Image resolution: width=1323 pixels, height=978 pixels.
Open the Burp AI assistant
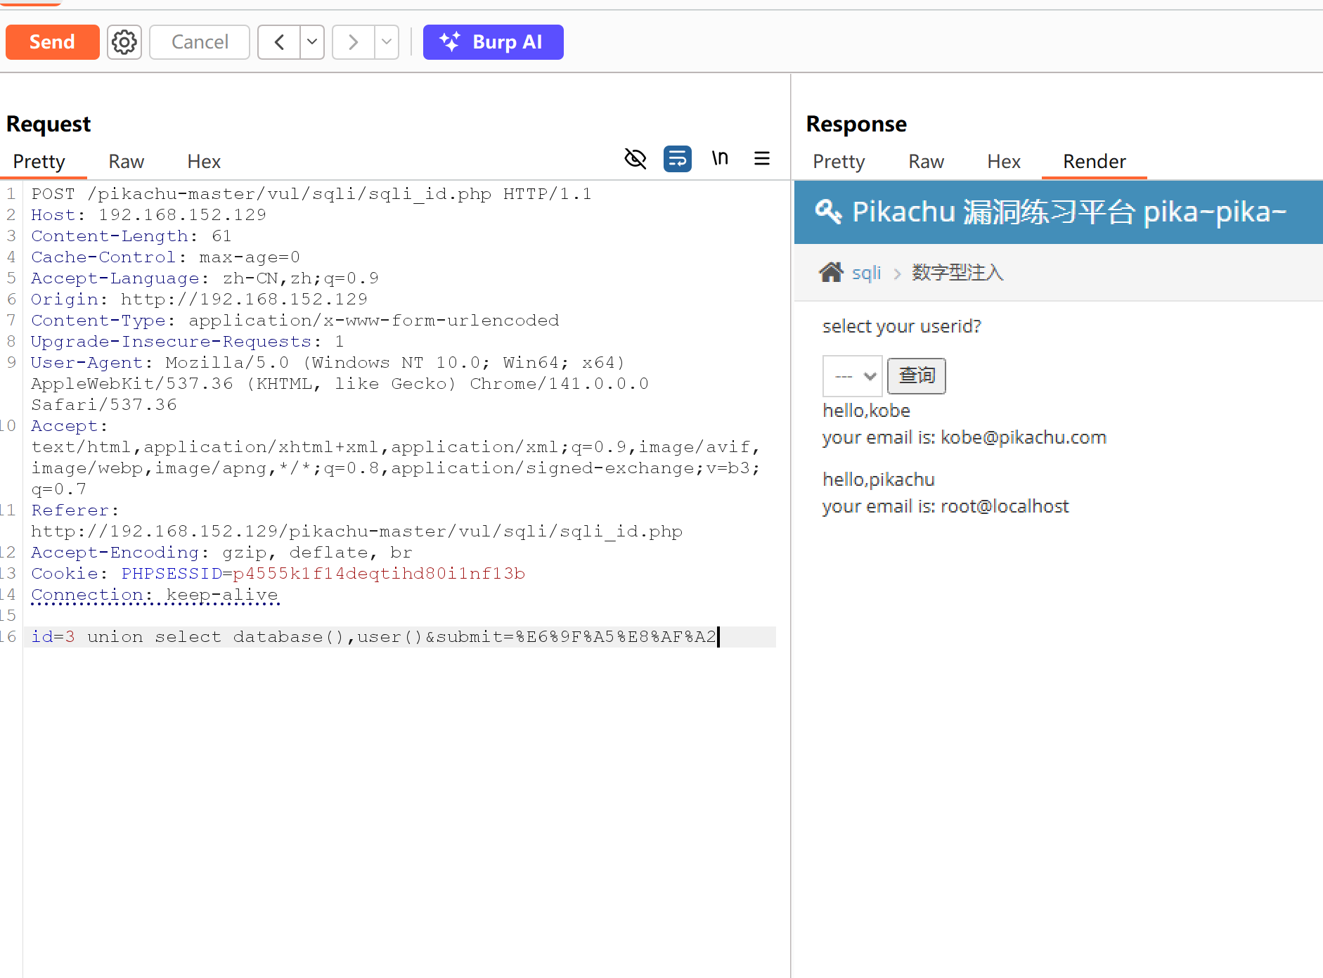click(x=493, y=42)
